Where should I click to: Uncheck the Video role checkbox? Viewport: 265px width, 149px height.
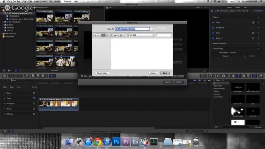5,93
